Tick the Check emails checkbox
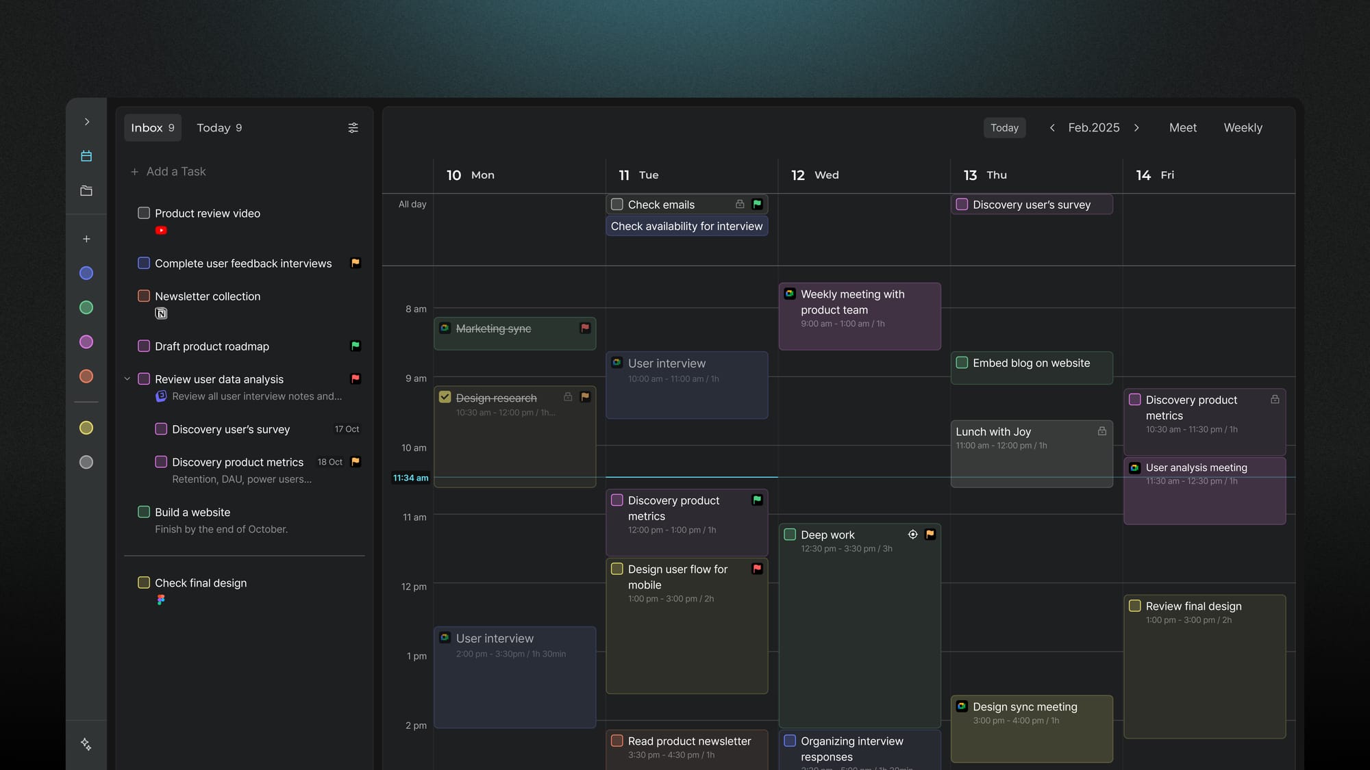Viewport: 1370px width, 770px height. (x=617, y=205)
